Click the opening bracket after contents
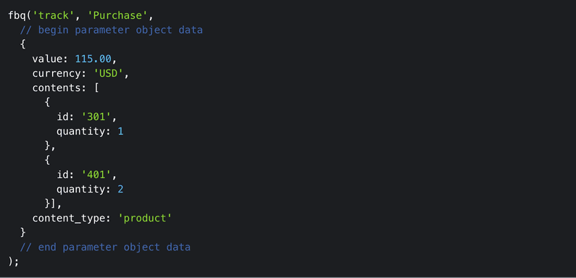The width and height of the screenshot is (576, 278). pyautogui.click(x=96, y=88)
